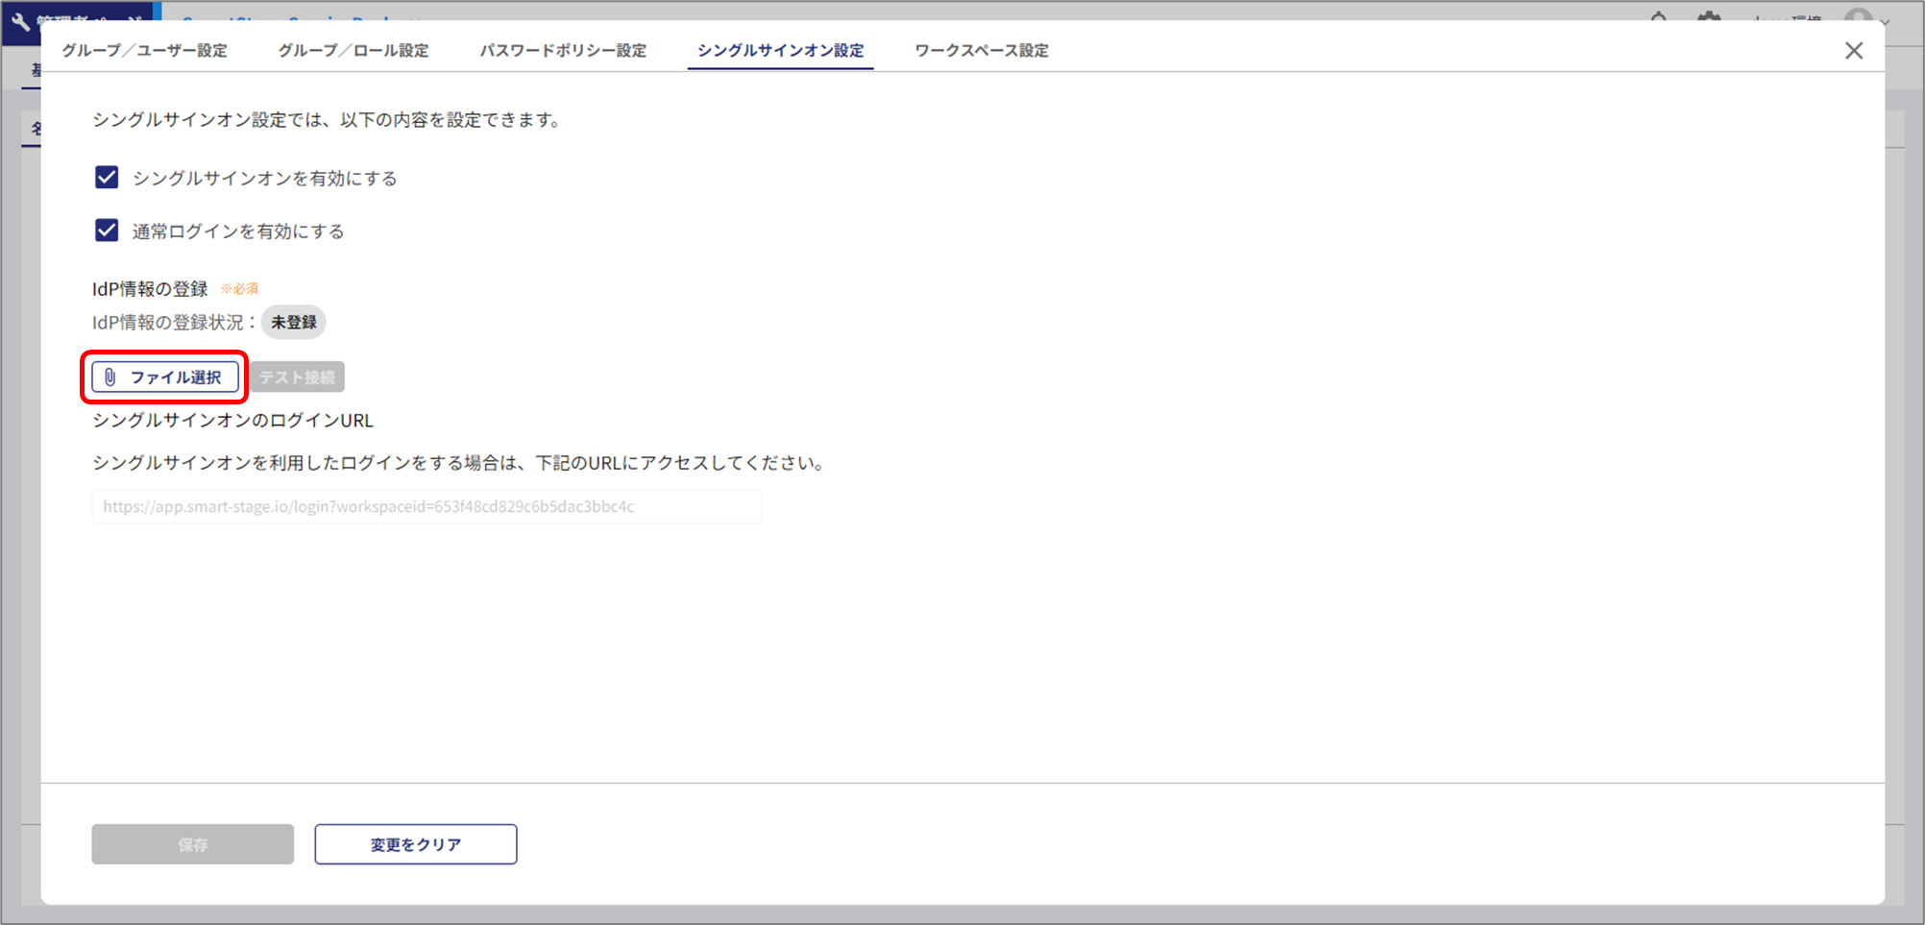Click the wrench icon in header
This screenshot has width=1925, height=925.
[x=20, y=19]
